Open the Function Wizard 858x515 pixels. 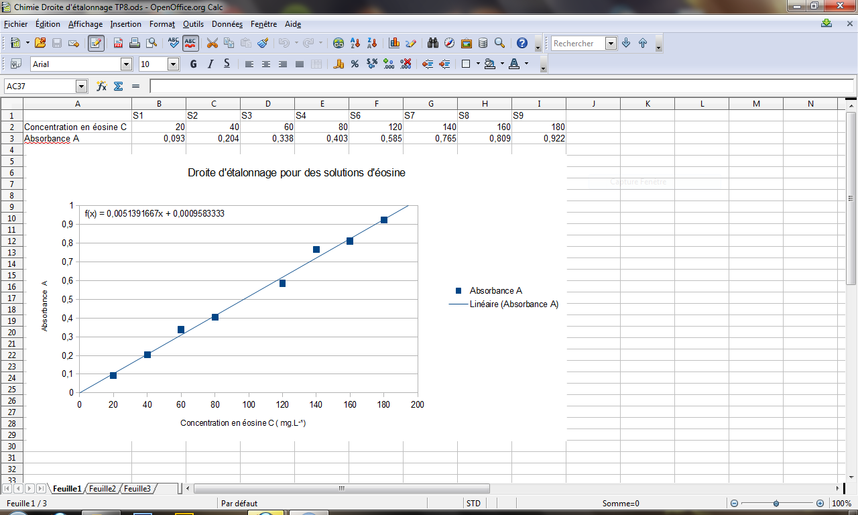coord(102,87)
